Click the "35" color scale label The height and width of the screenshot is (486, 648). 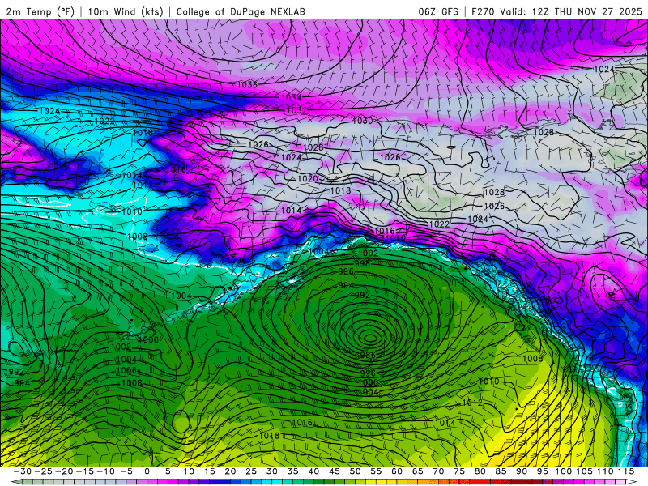(292, 471)
